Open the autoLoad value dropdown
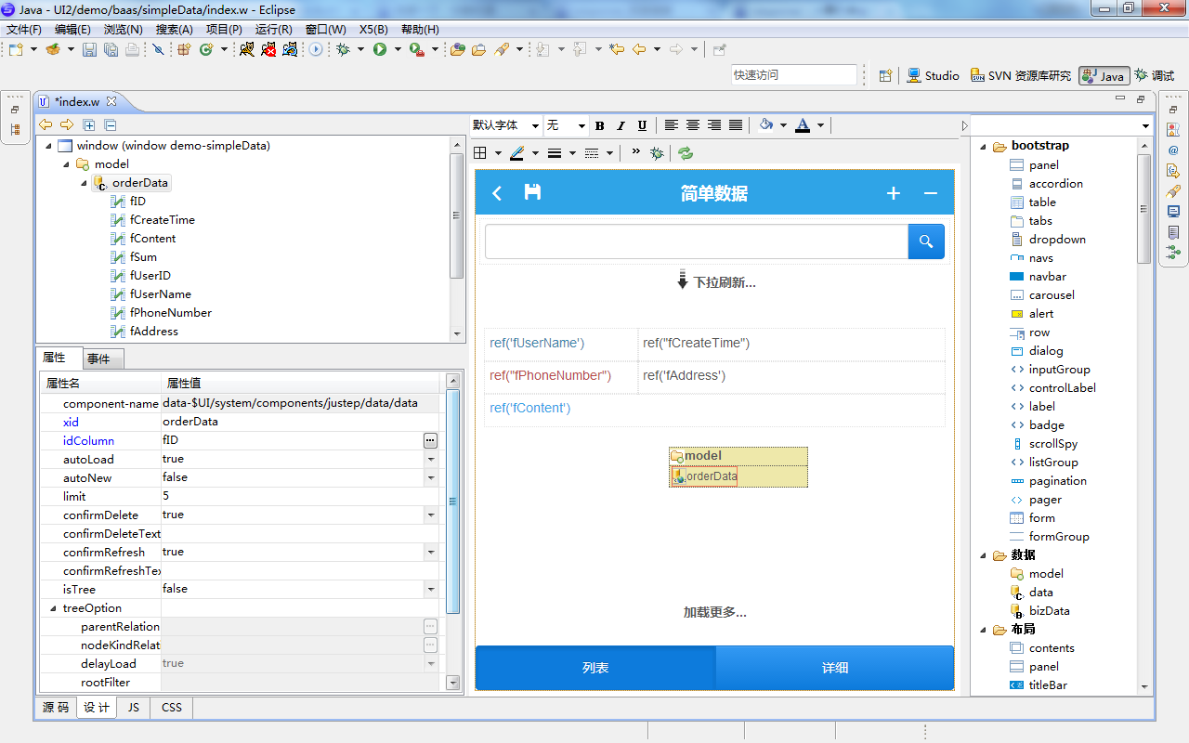The width and height of the screenshot is (1189, 743). click(x=431, y=460)
